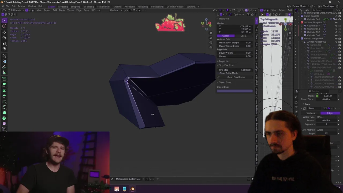Screen dimensions: 343x193
Task: Select Local transform orientation
Action: tap(244, 36)
